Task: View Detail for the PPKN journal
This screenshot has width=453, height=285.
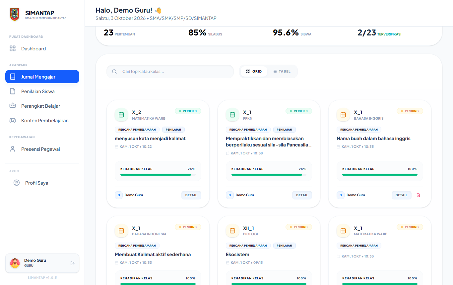Action: tap(302, 195)
